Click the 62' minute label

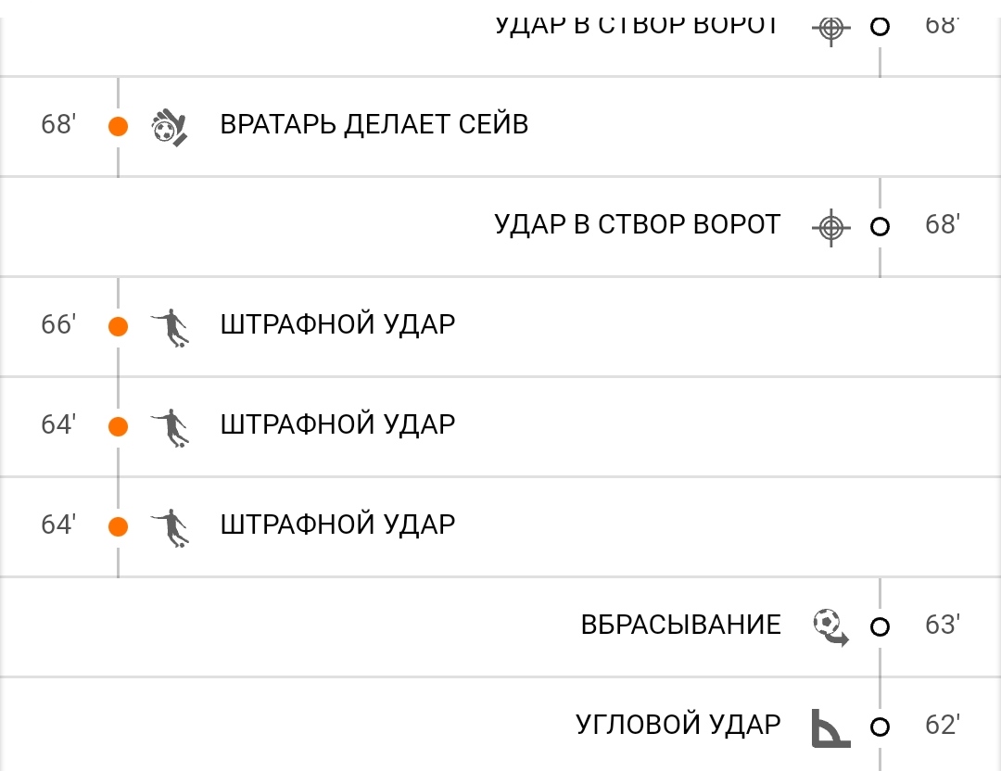943,725
